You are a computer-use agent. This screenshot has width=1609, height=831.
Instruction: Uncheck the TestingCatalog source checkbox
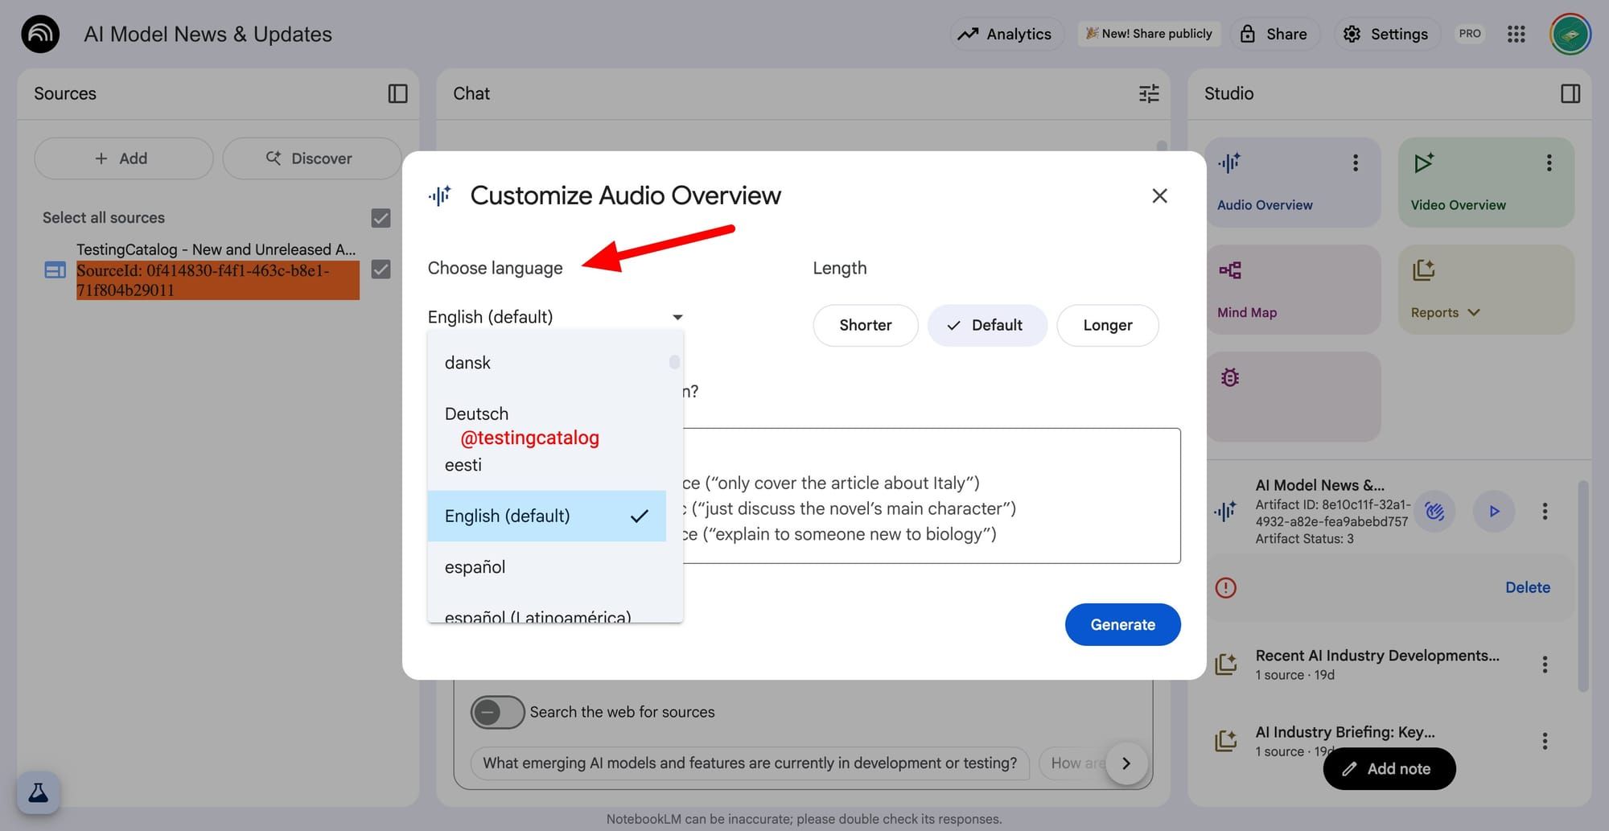[x=381, y=269]
